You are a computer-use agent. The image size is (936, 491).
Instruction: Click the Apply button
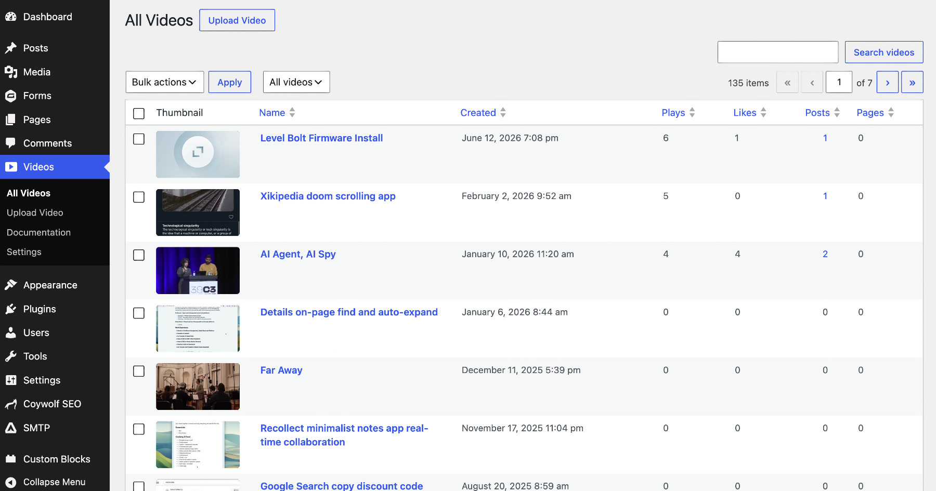tap(230, 82)
